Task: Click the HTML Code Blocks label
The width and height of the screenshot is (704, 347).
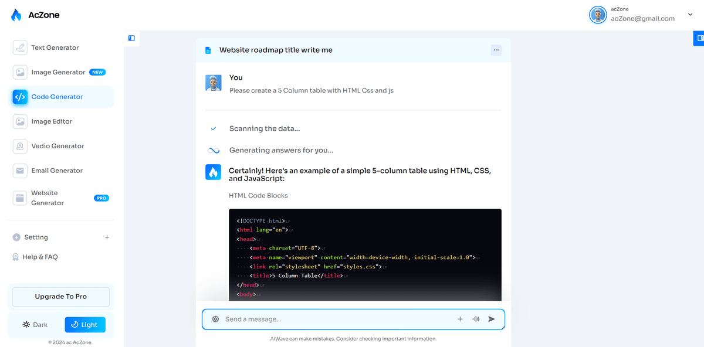Action: point(258,195)
